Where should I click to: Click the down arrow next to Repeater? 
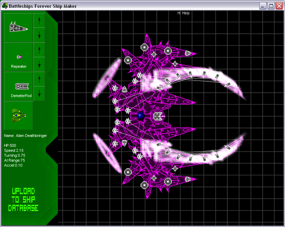(39, 64)
